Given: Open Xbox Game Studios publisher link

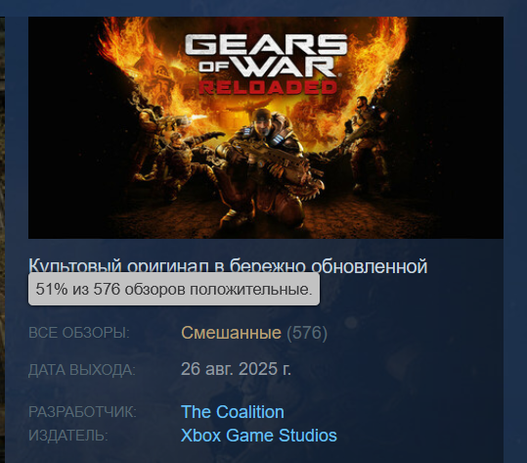Looking at the screenshot, I should (259, 435).
